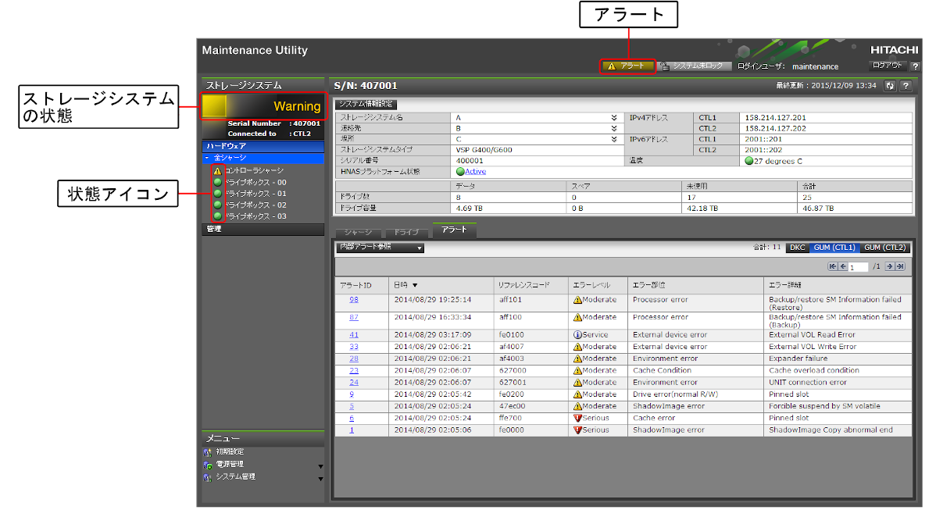
Task: Switch alert source to GUM (CTL2)
Action: [x=884, y=248]
